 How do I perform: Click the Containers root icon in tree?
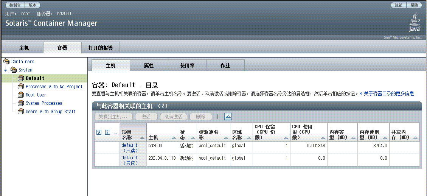pos(6,62)
